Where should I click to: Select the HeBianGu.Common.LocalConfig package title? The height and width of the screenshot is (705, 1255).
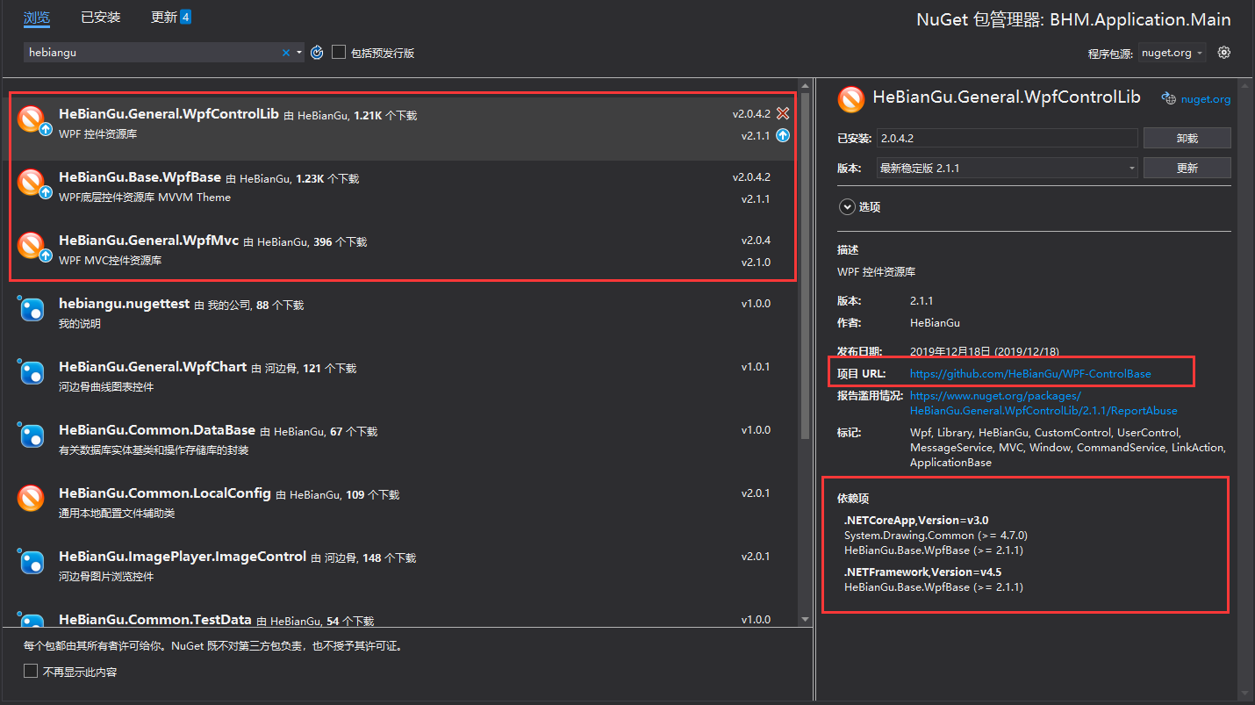(165, 493)
